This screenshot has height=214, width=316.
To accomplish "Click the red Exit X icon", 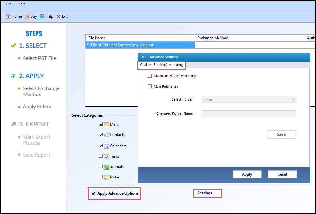I will pyautogui.click(x=58, y=16).
